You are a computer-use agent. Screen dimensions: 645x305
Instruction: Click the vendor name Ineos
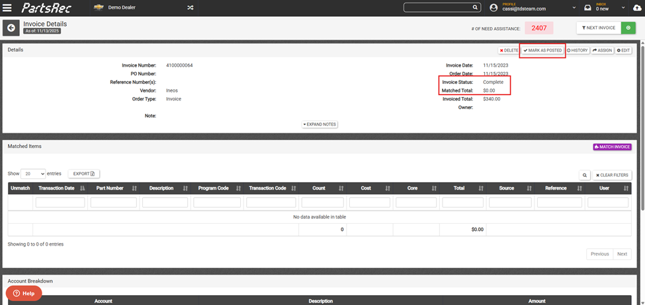pyautogui.click(x=172, y=90)
